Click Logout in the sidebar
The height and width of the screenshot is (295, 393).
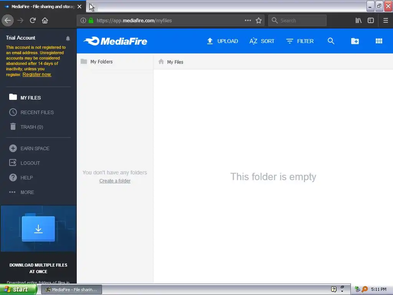25,163
